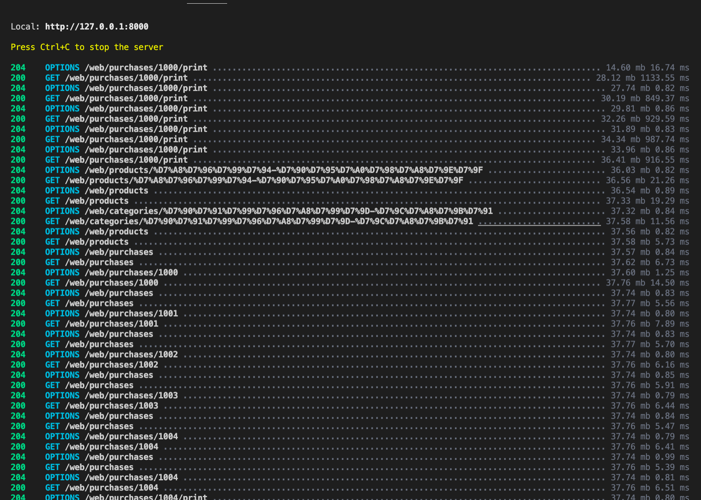701x500 pixels.
Task: Click the OPTIONS /web/purchases/1004 line
Action: click(112, 436)
